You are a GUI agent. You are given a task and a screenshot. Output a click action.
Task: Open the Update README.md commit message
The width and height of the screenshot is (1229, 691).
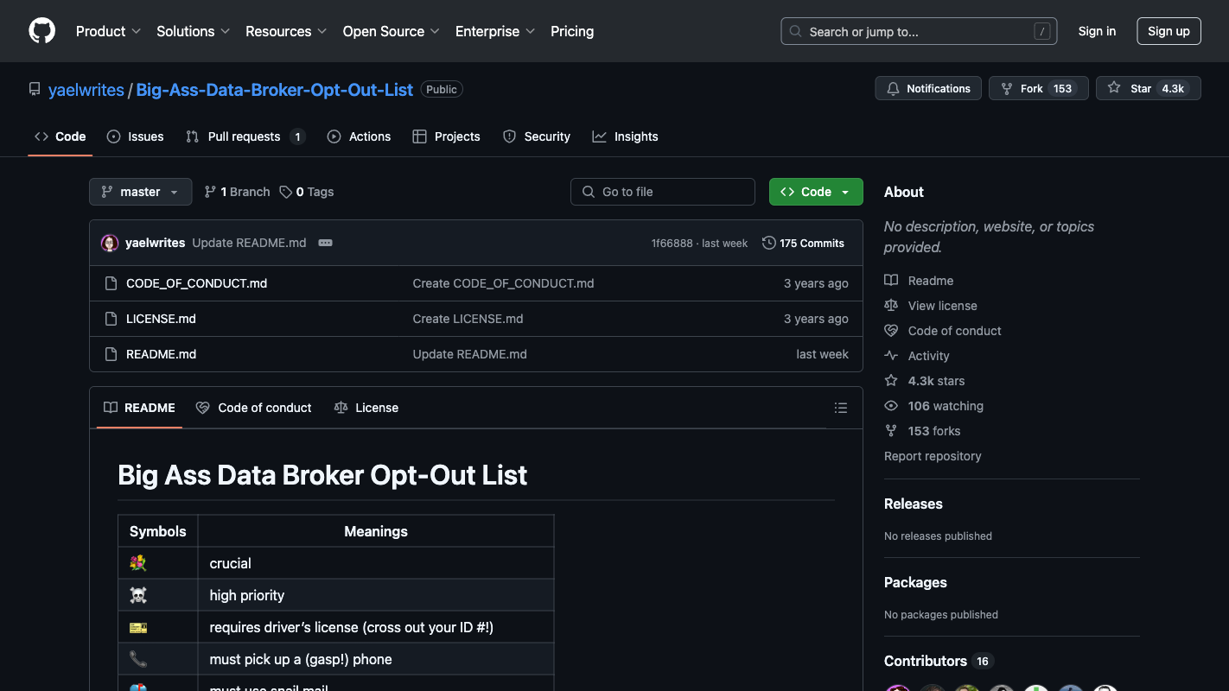coord(249,243)
